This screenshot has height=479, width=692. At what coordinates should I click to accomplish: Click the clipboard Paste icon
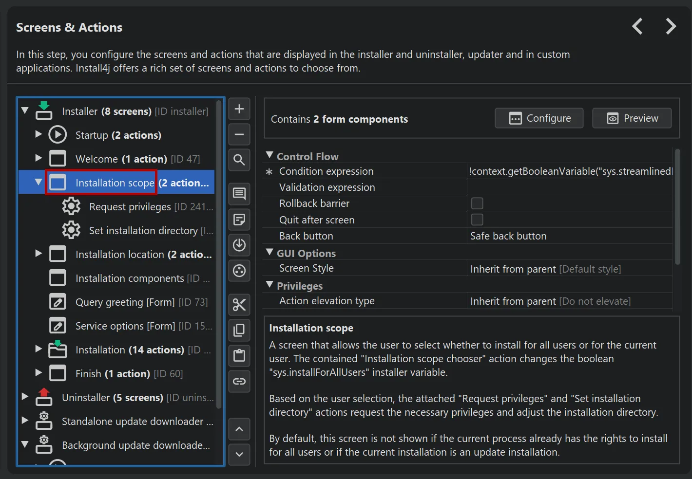(239, 355)
